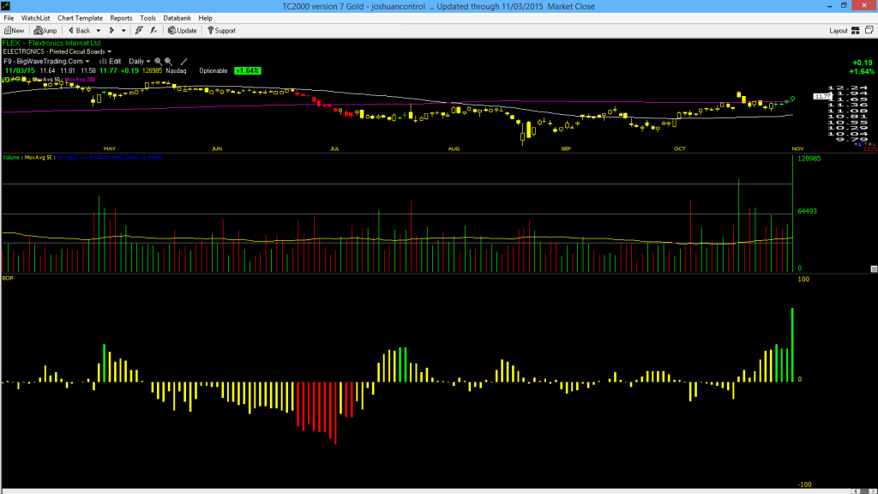Click the first magnifier zoom icon
The width and height of the screenshot is (878, 494).
click(x=158, y=62)
